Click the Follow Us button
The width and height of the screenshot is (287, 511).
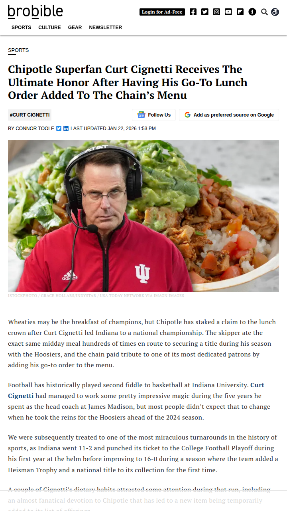[x=154, y=115]
